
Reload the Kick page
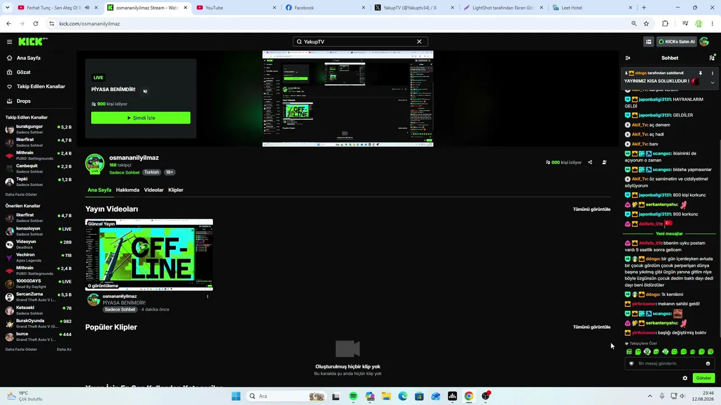[35, 24]
